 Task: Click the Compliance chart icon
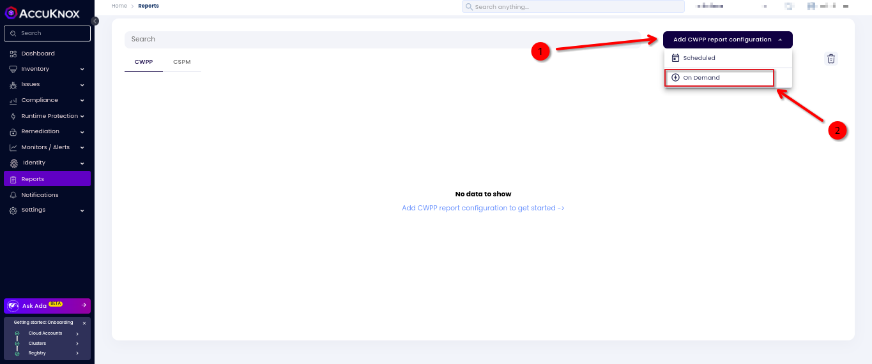tap(13, 100)
